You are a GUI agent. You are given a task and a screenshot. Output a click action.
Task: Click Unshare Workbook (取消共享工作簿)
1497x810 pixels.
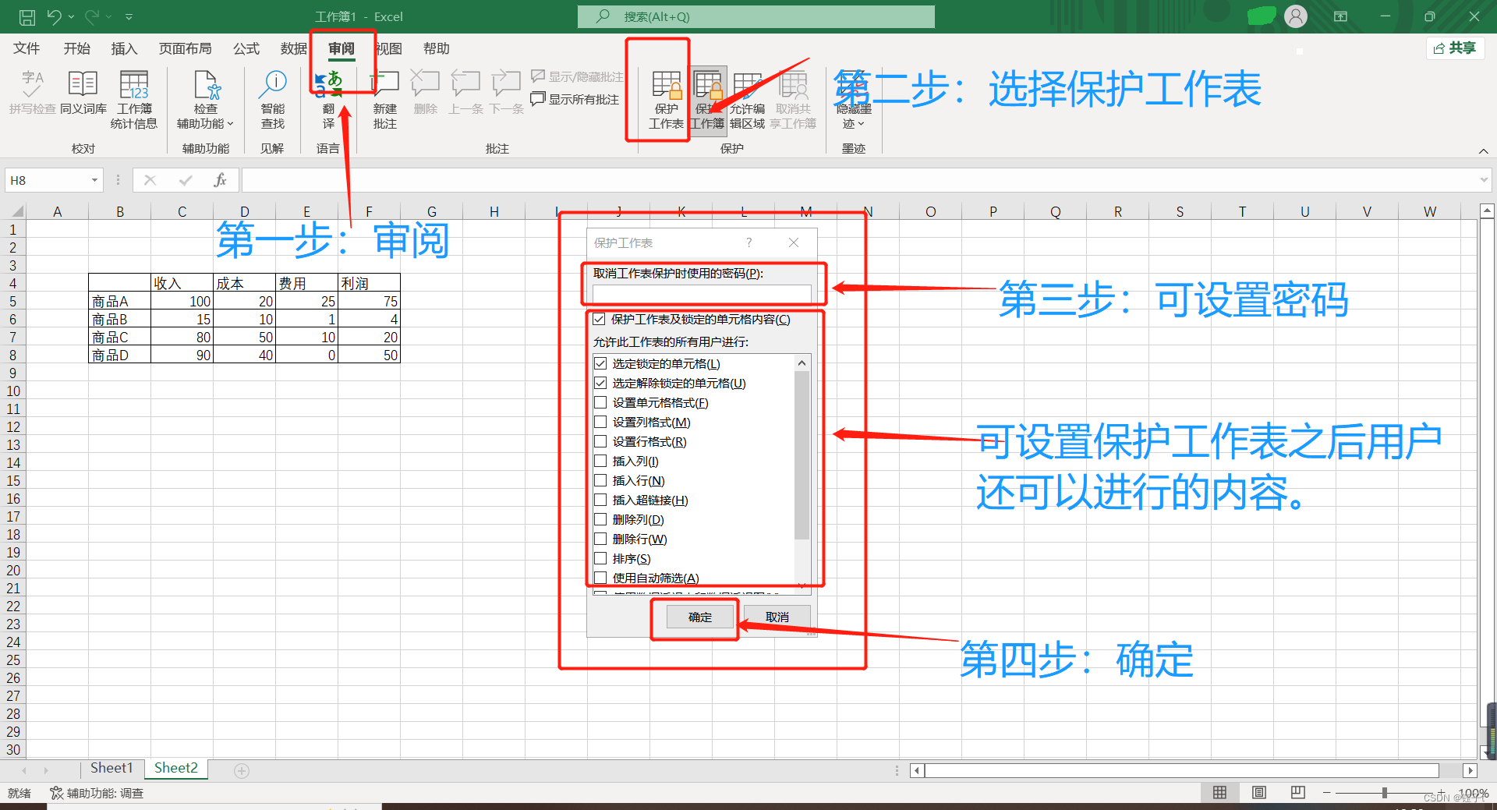(793, 100)
